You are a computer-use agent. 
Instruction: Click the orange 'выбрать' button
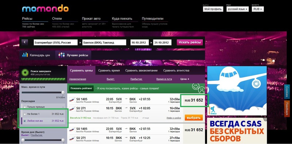[194, 117]
